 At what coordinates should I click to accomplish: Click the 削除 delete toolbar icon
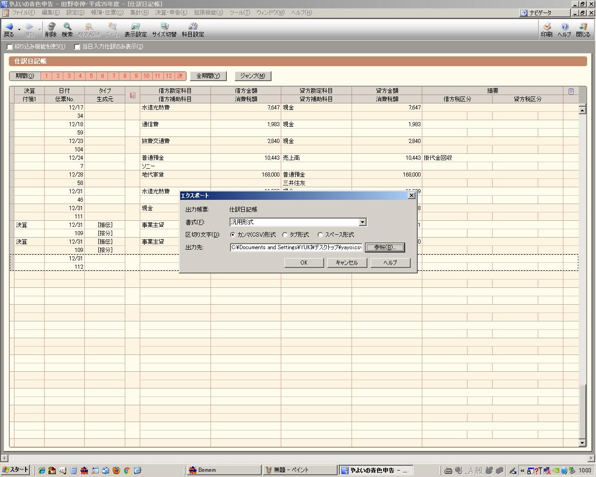(51, 30)
